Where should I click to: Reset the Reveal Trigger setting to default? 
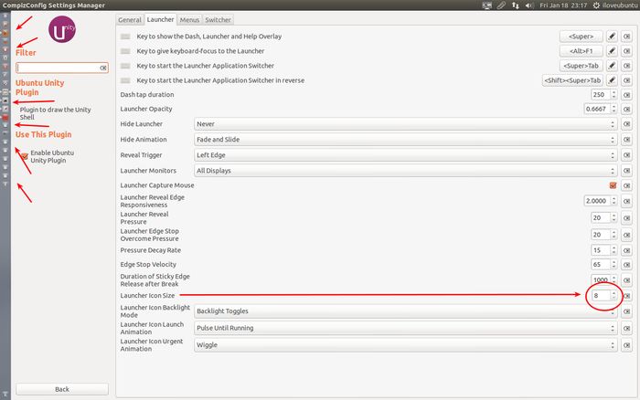[x=626, y=155]
